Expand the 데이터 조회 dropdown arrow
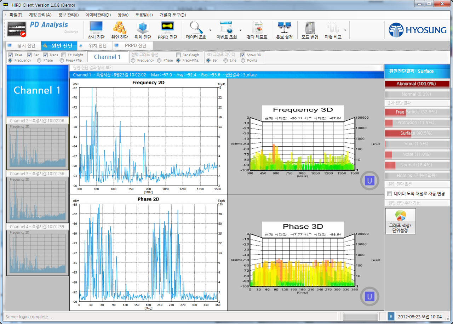453x324 pixels. [210, 30]
